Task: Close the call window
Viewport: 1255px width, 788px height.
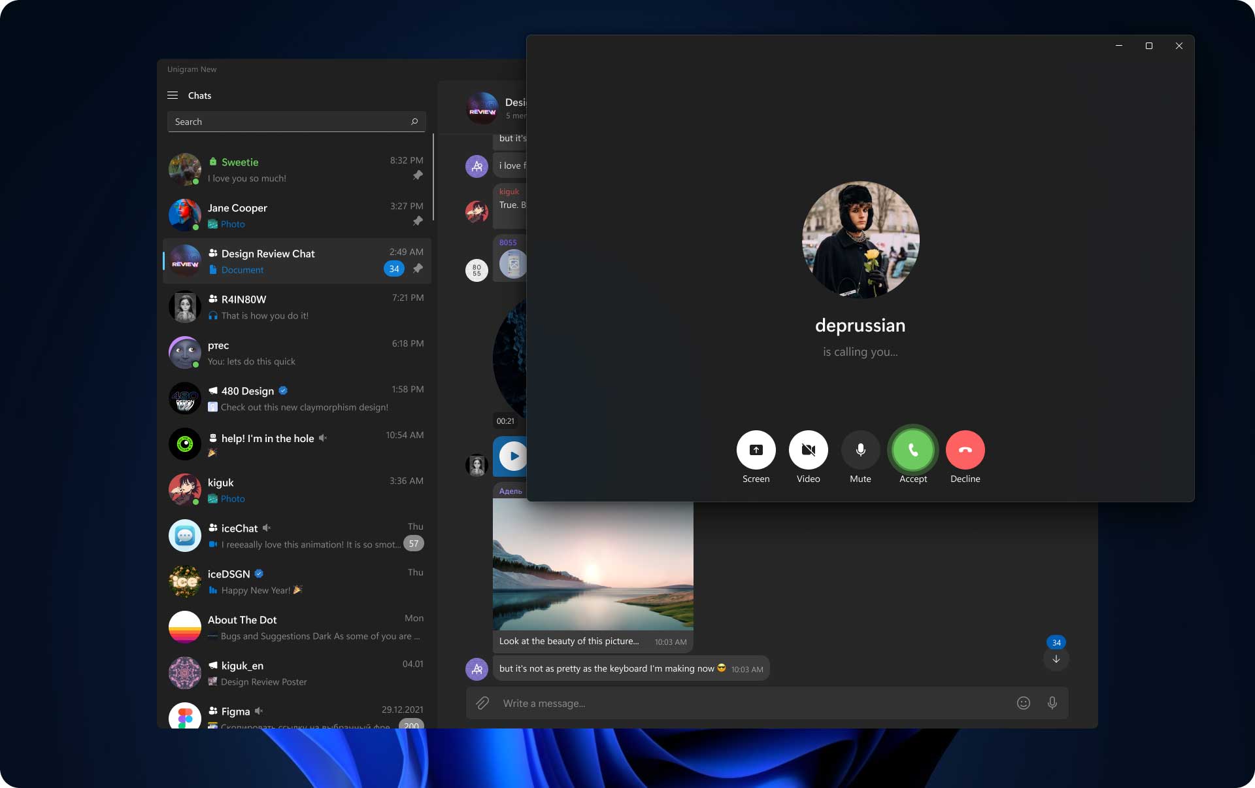Action: [1179, 46]
